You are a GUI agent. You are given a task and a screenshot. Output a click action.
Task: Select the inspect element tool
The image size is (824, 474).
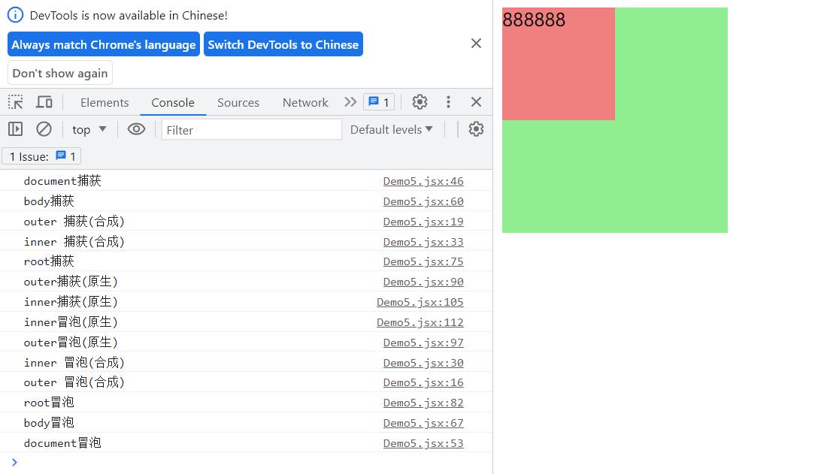coord(16,101)
